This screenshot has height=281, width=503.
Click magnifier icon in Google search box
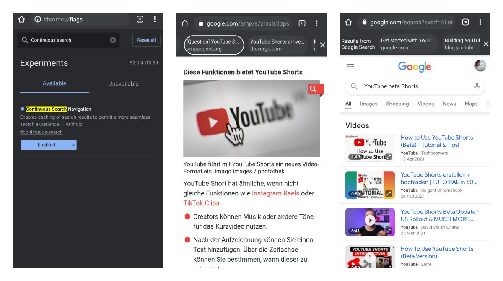point(354,86)
